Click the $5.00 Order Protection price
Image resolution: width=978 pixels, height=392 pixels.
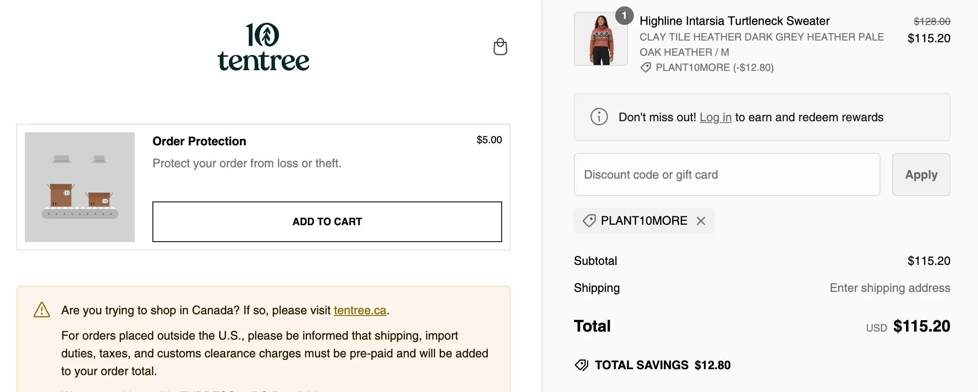click(x=489, y=140)
